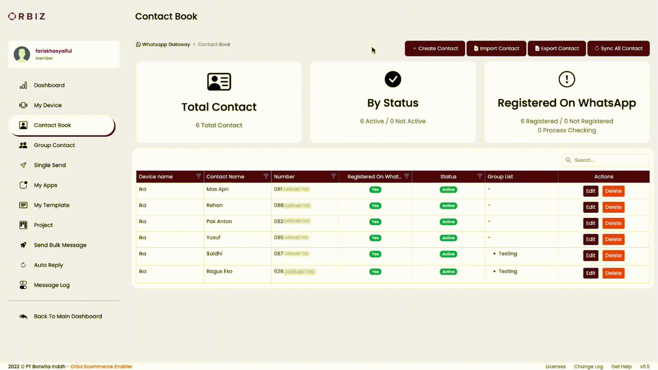Click the Dashboard bar chart icon
This screenshot has height=370, width=658.
[23, 85]
